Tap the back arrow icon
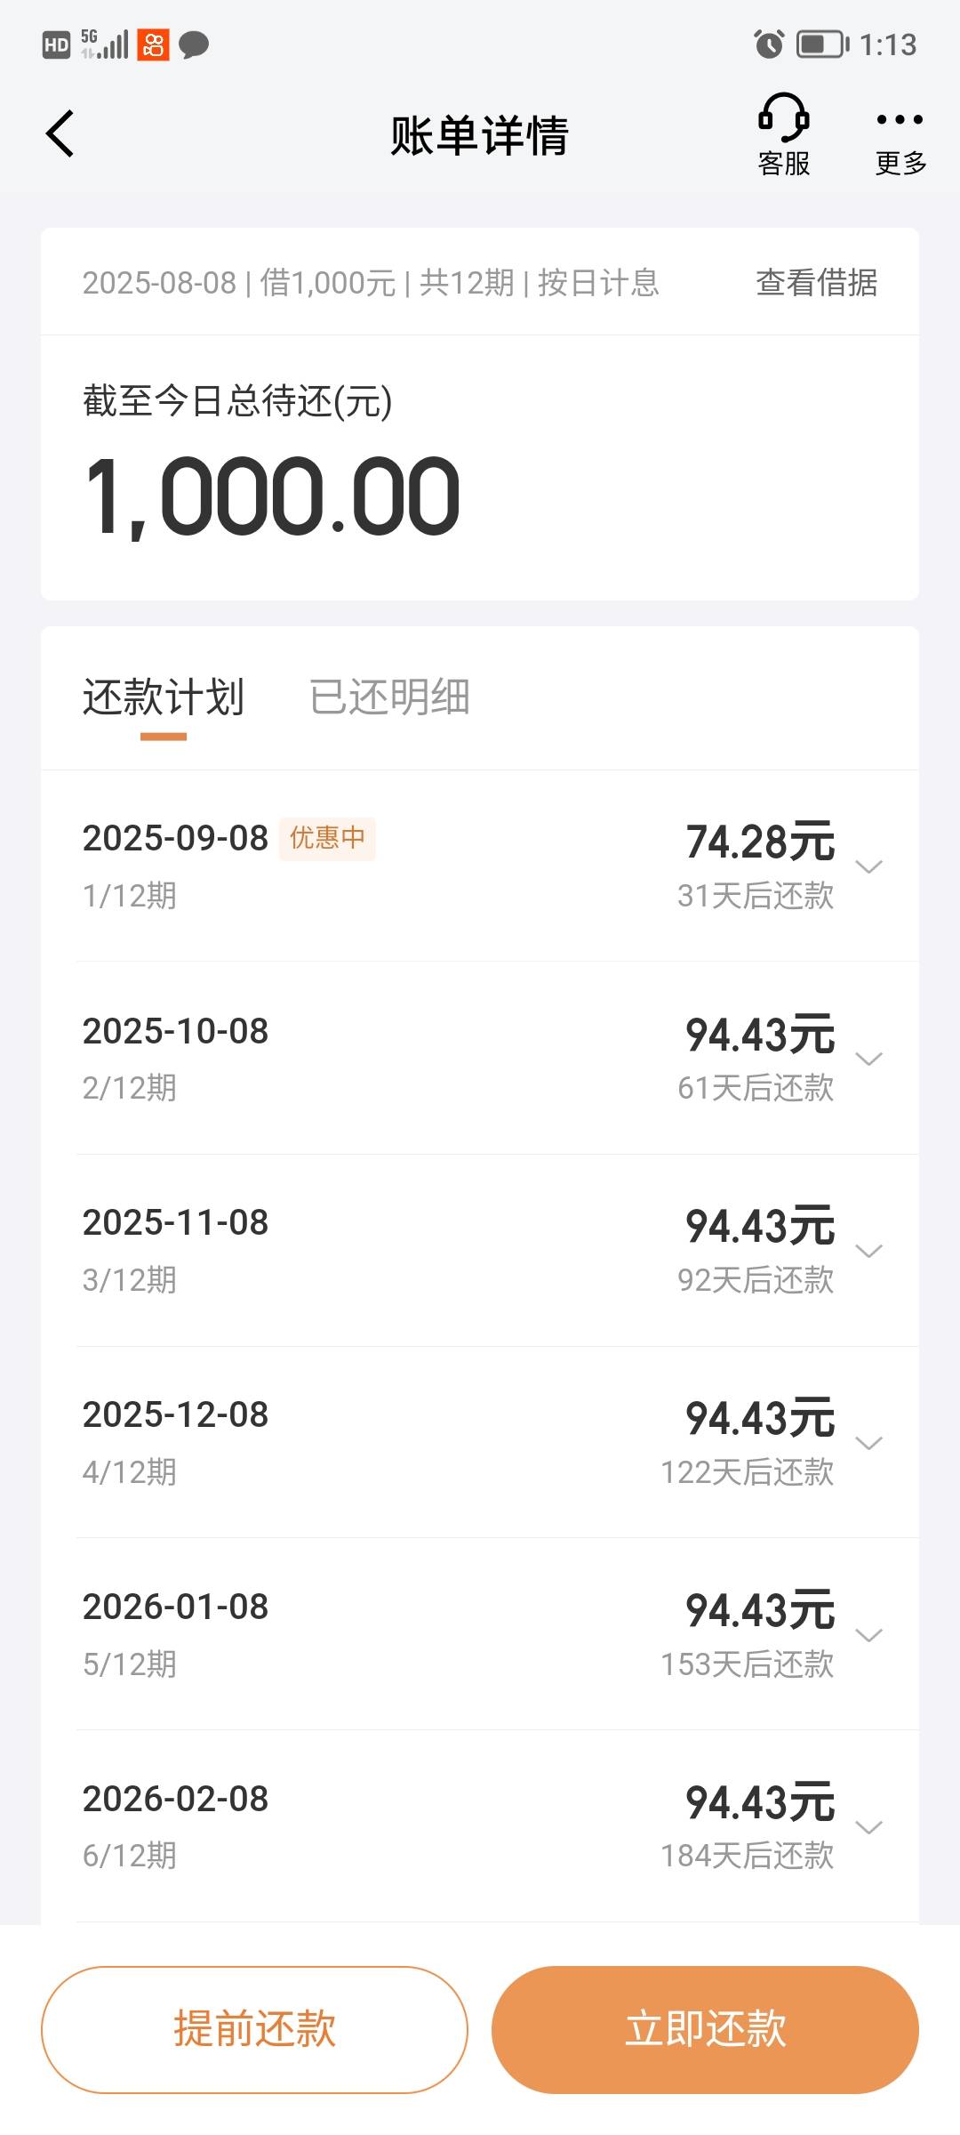 point(60,134)
